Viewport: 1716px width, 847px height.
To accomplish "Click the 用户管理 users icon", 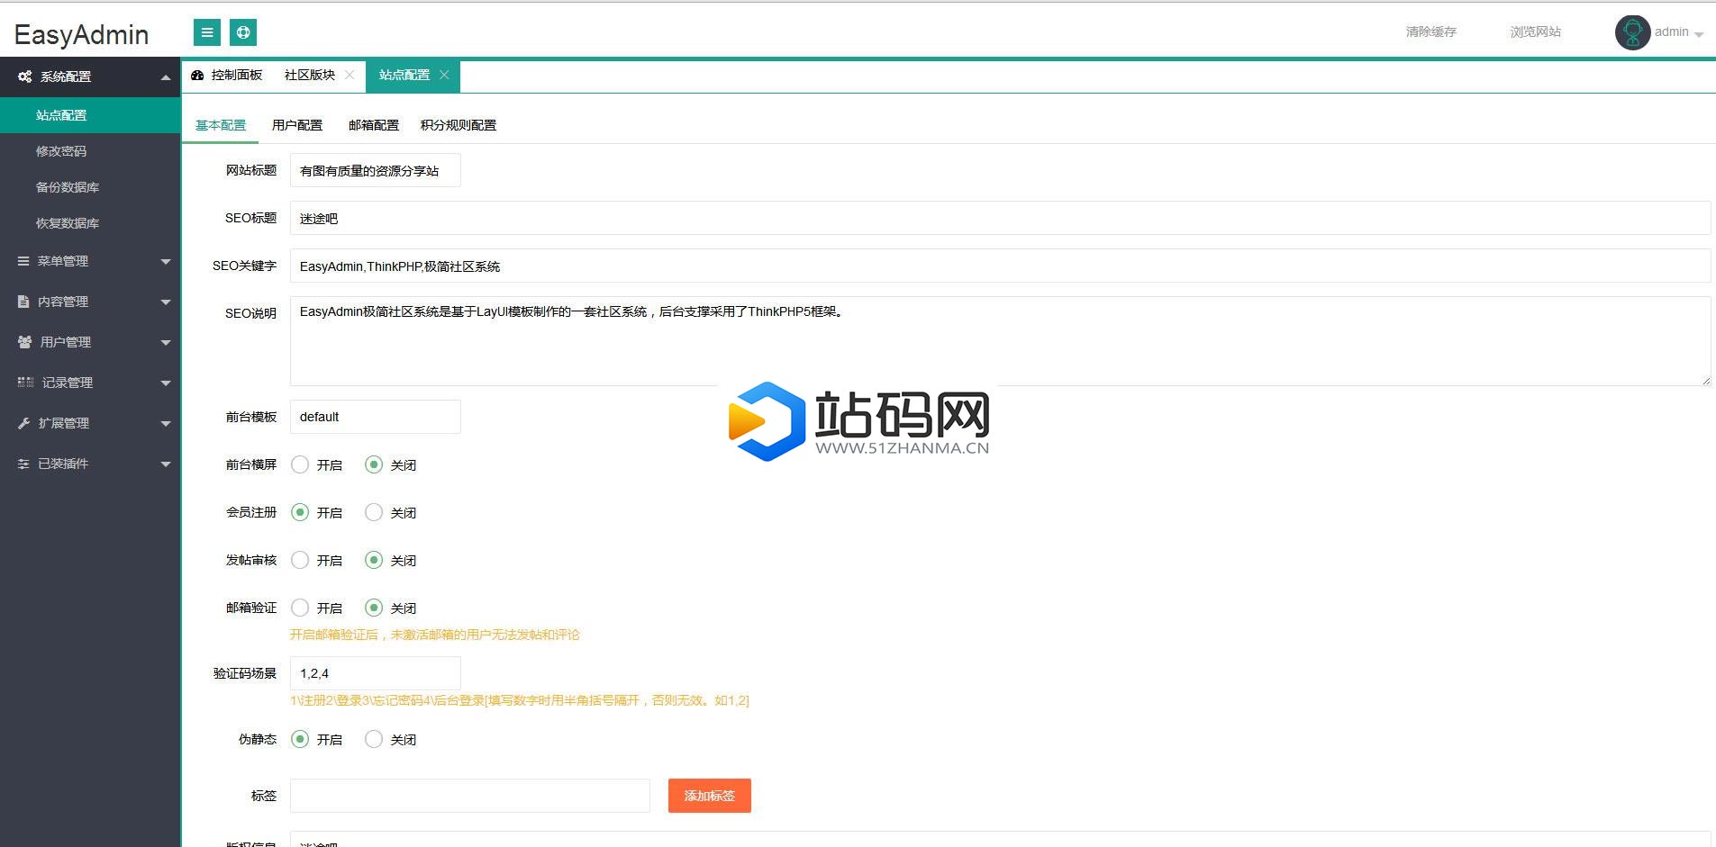I will (x=24, y=342).
